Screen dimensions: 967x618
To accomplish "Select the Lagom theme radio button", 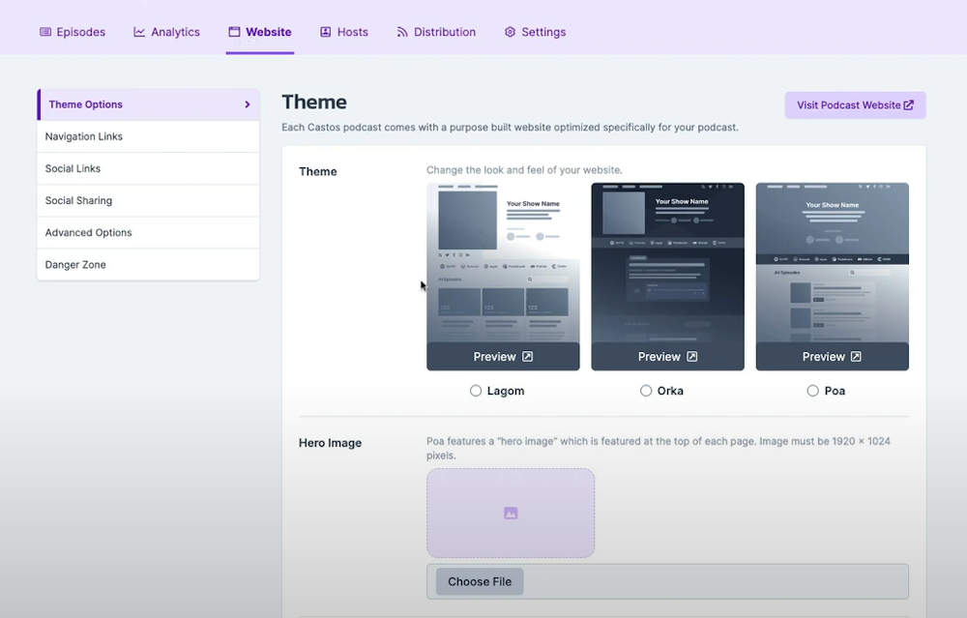I will [475, 391].
